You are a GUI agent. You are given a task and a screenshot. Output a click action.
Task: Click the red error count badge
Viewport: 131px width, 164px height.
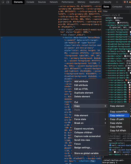126,2
